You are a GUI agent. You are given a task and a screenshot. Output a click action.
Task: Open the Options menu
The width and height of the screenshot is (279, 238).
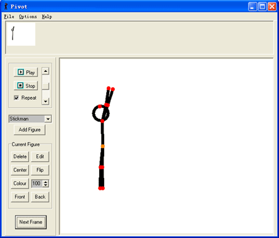coord(28,17)
